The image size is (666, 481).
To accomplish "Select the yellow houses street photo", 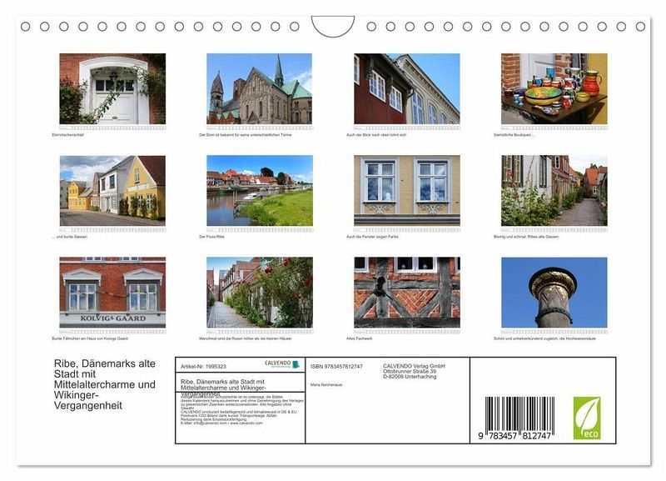I will pos(112,191).
